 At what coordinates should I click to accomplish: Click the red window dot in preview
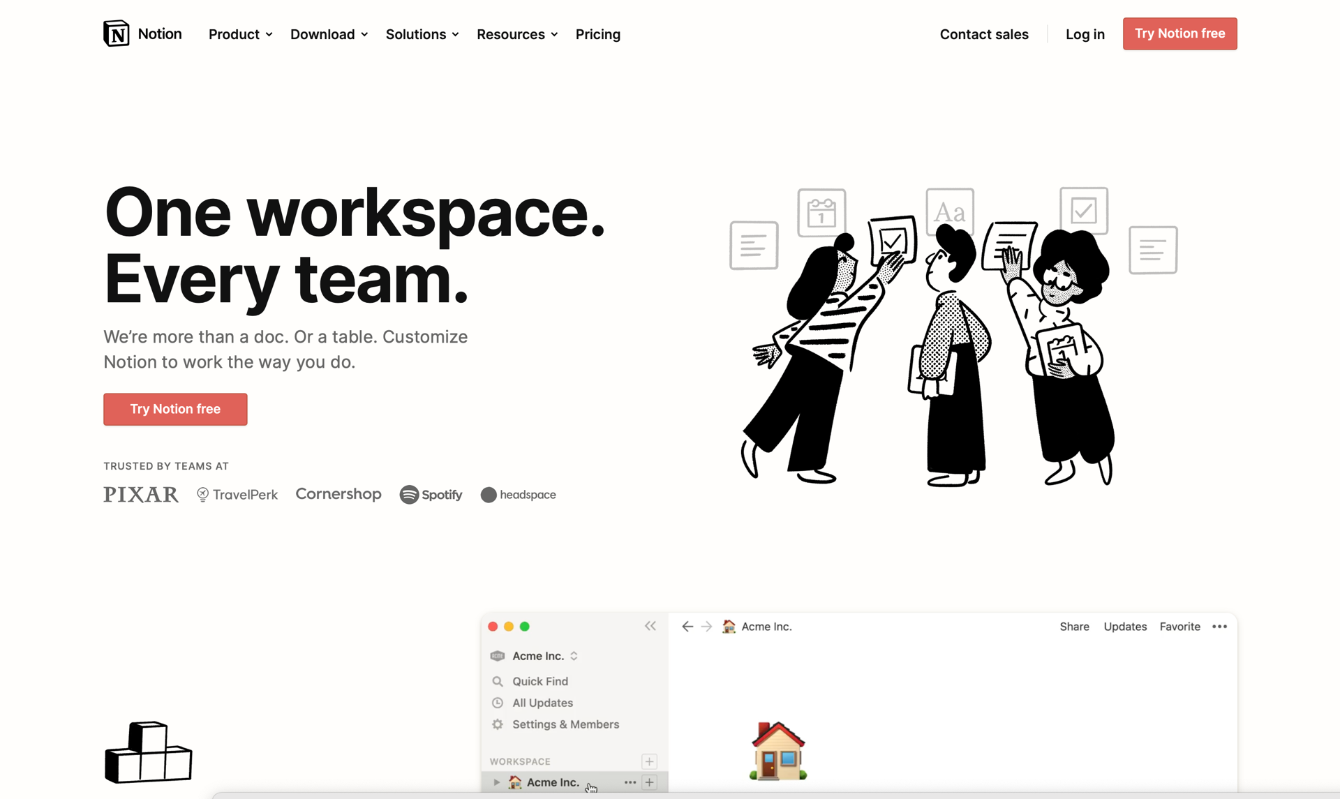(x=493, y=627)
